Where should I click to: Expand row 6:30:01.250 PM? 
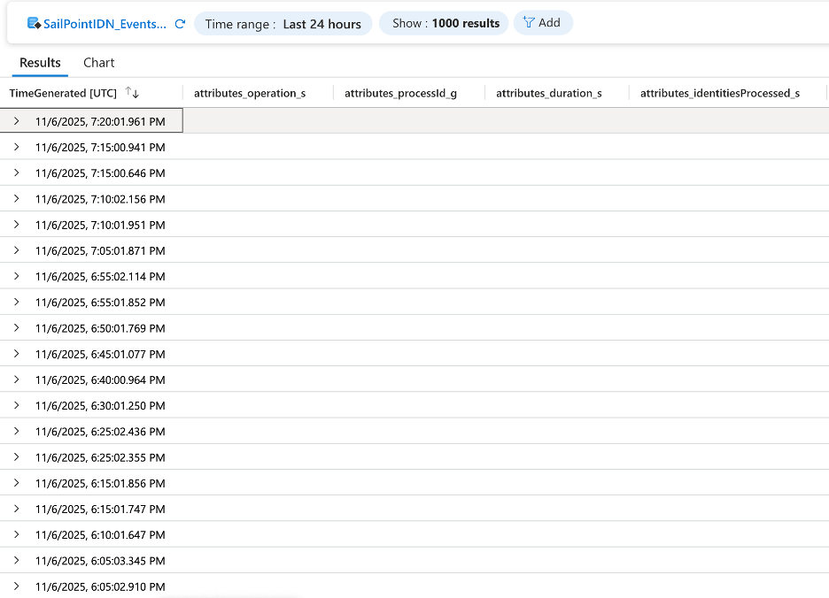[17, 406]
